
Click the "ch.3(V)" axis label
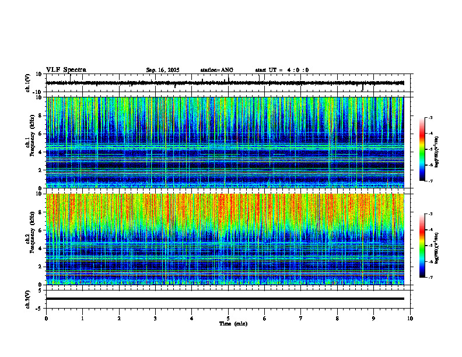click(28, 299)
